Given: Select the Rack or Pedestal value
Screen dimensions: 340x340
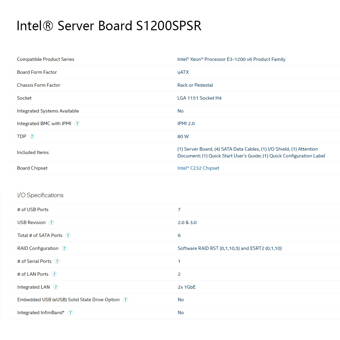Looking at the screenshot, I should 195,85.
